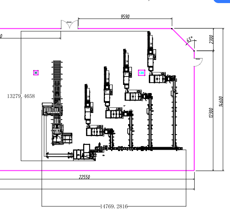Click the double door symbol on top wall

click(69, 24)
